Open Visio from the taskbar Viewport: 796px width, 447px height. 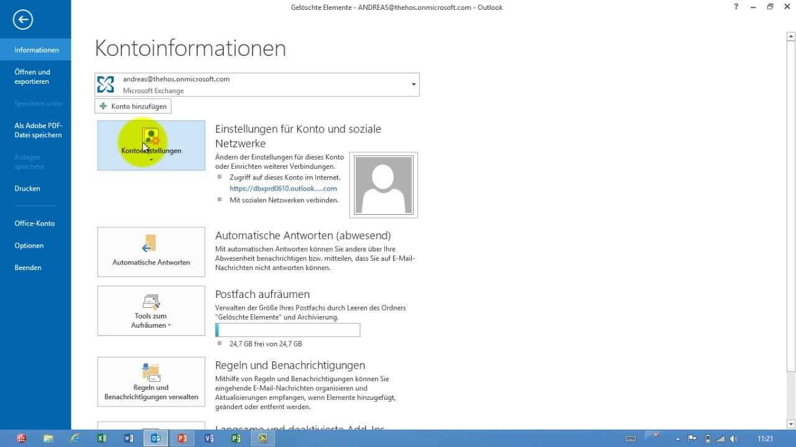point(209,438)
